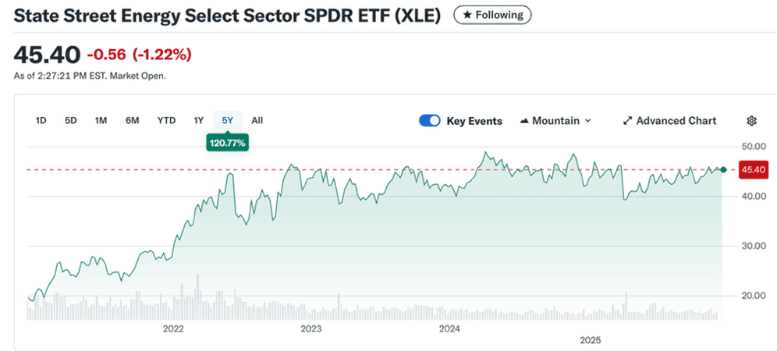The image size is (777, 351).
Task: Click the Following button
Action: click(x=493, y=15)
